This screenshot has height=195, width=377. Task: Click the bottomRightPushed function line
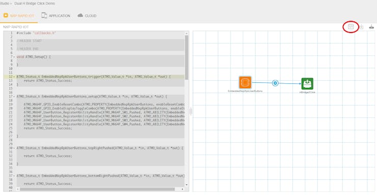pyautogui.click(x=100, y=176)
